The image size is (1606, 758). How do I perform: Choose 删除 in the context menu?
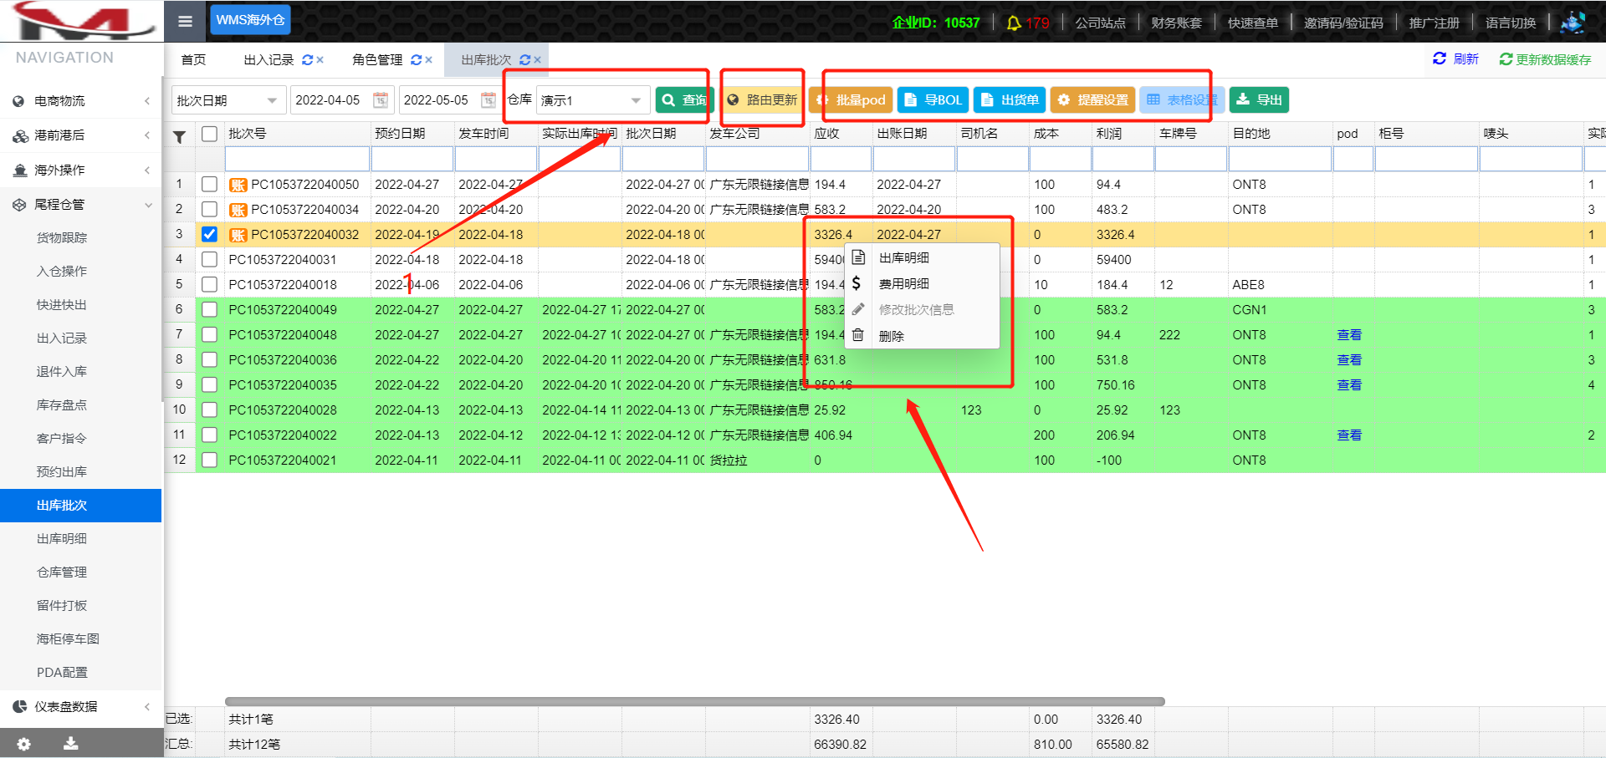tap(891, 336)
